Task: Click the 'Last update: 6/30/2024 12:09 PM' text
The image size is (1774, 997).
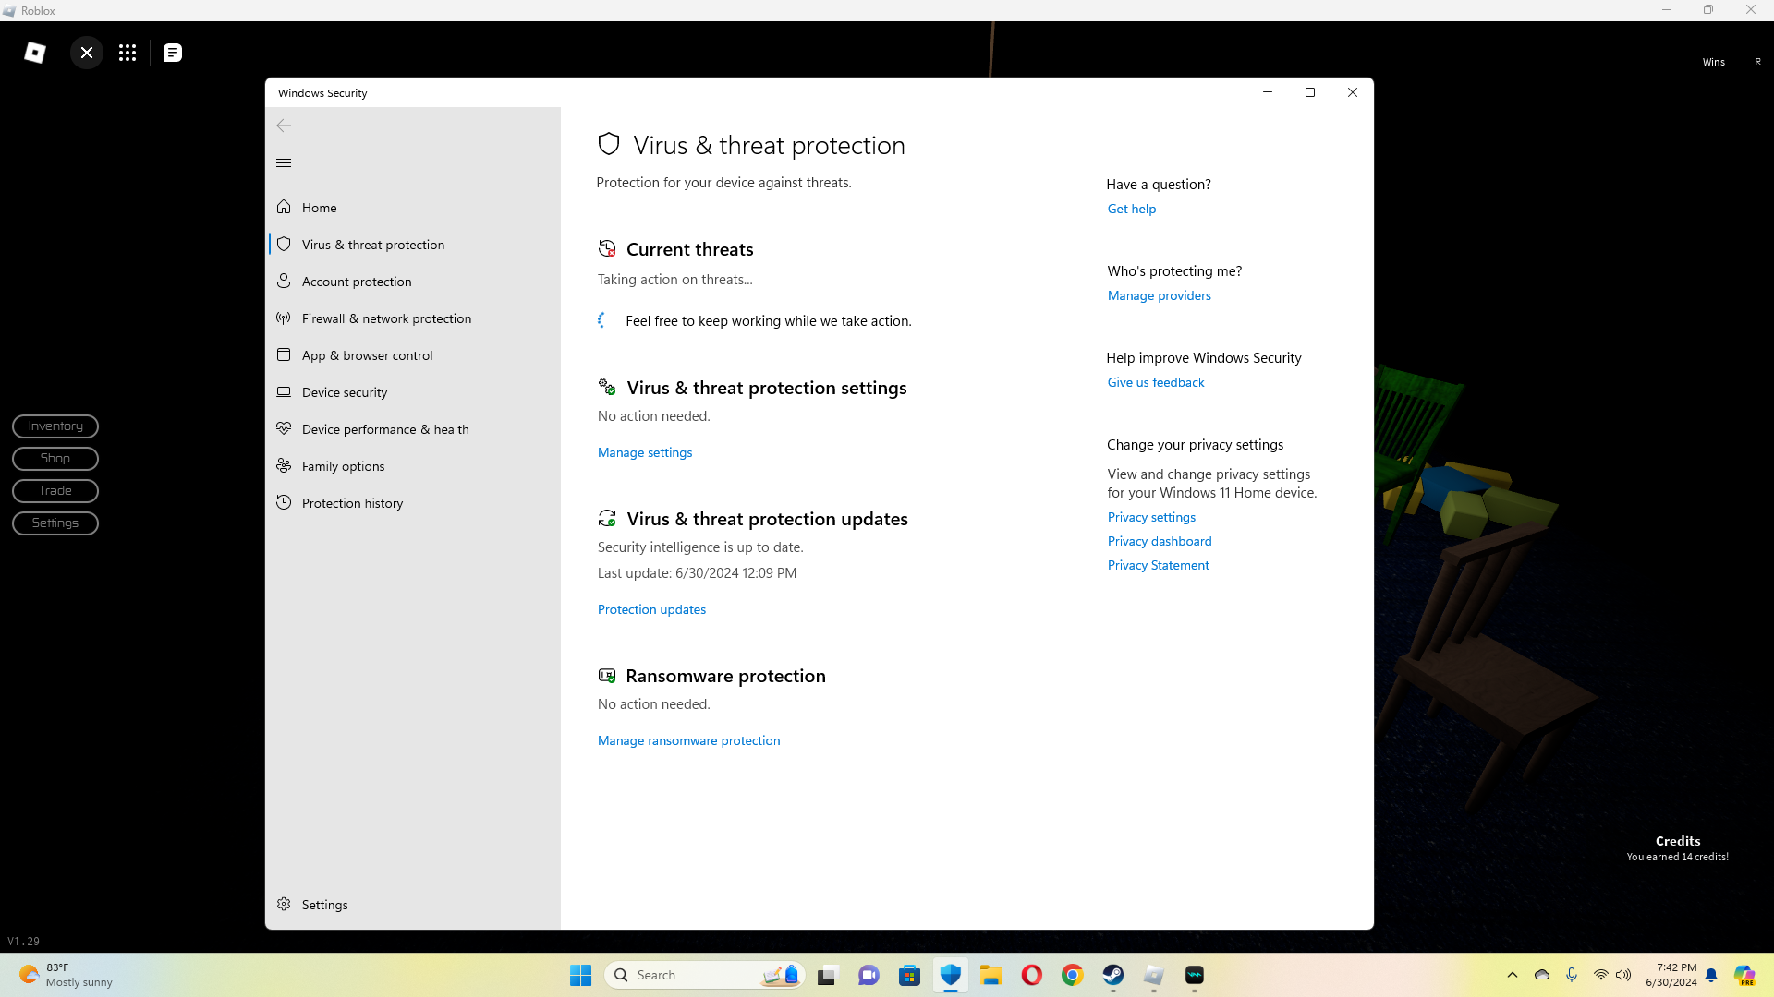Action: click(697, 573)
